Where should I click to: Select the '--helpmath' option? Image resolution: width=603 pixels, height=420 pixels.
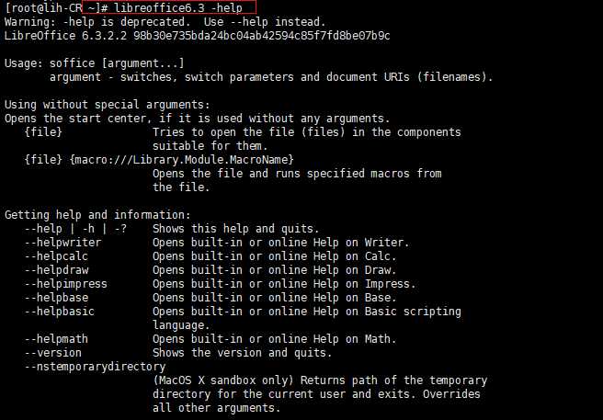pos(56,339)
